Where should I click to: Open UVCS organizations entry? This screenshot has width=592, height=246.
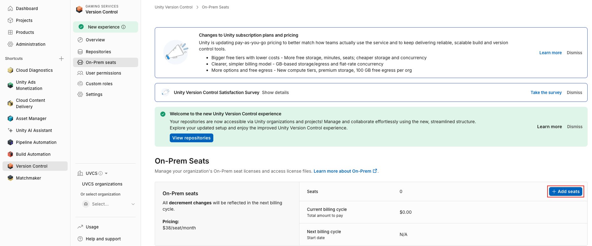[x=102, y=184]
